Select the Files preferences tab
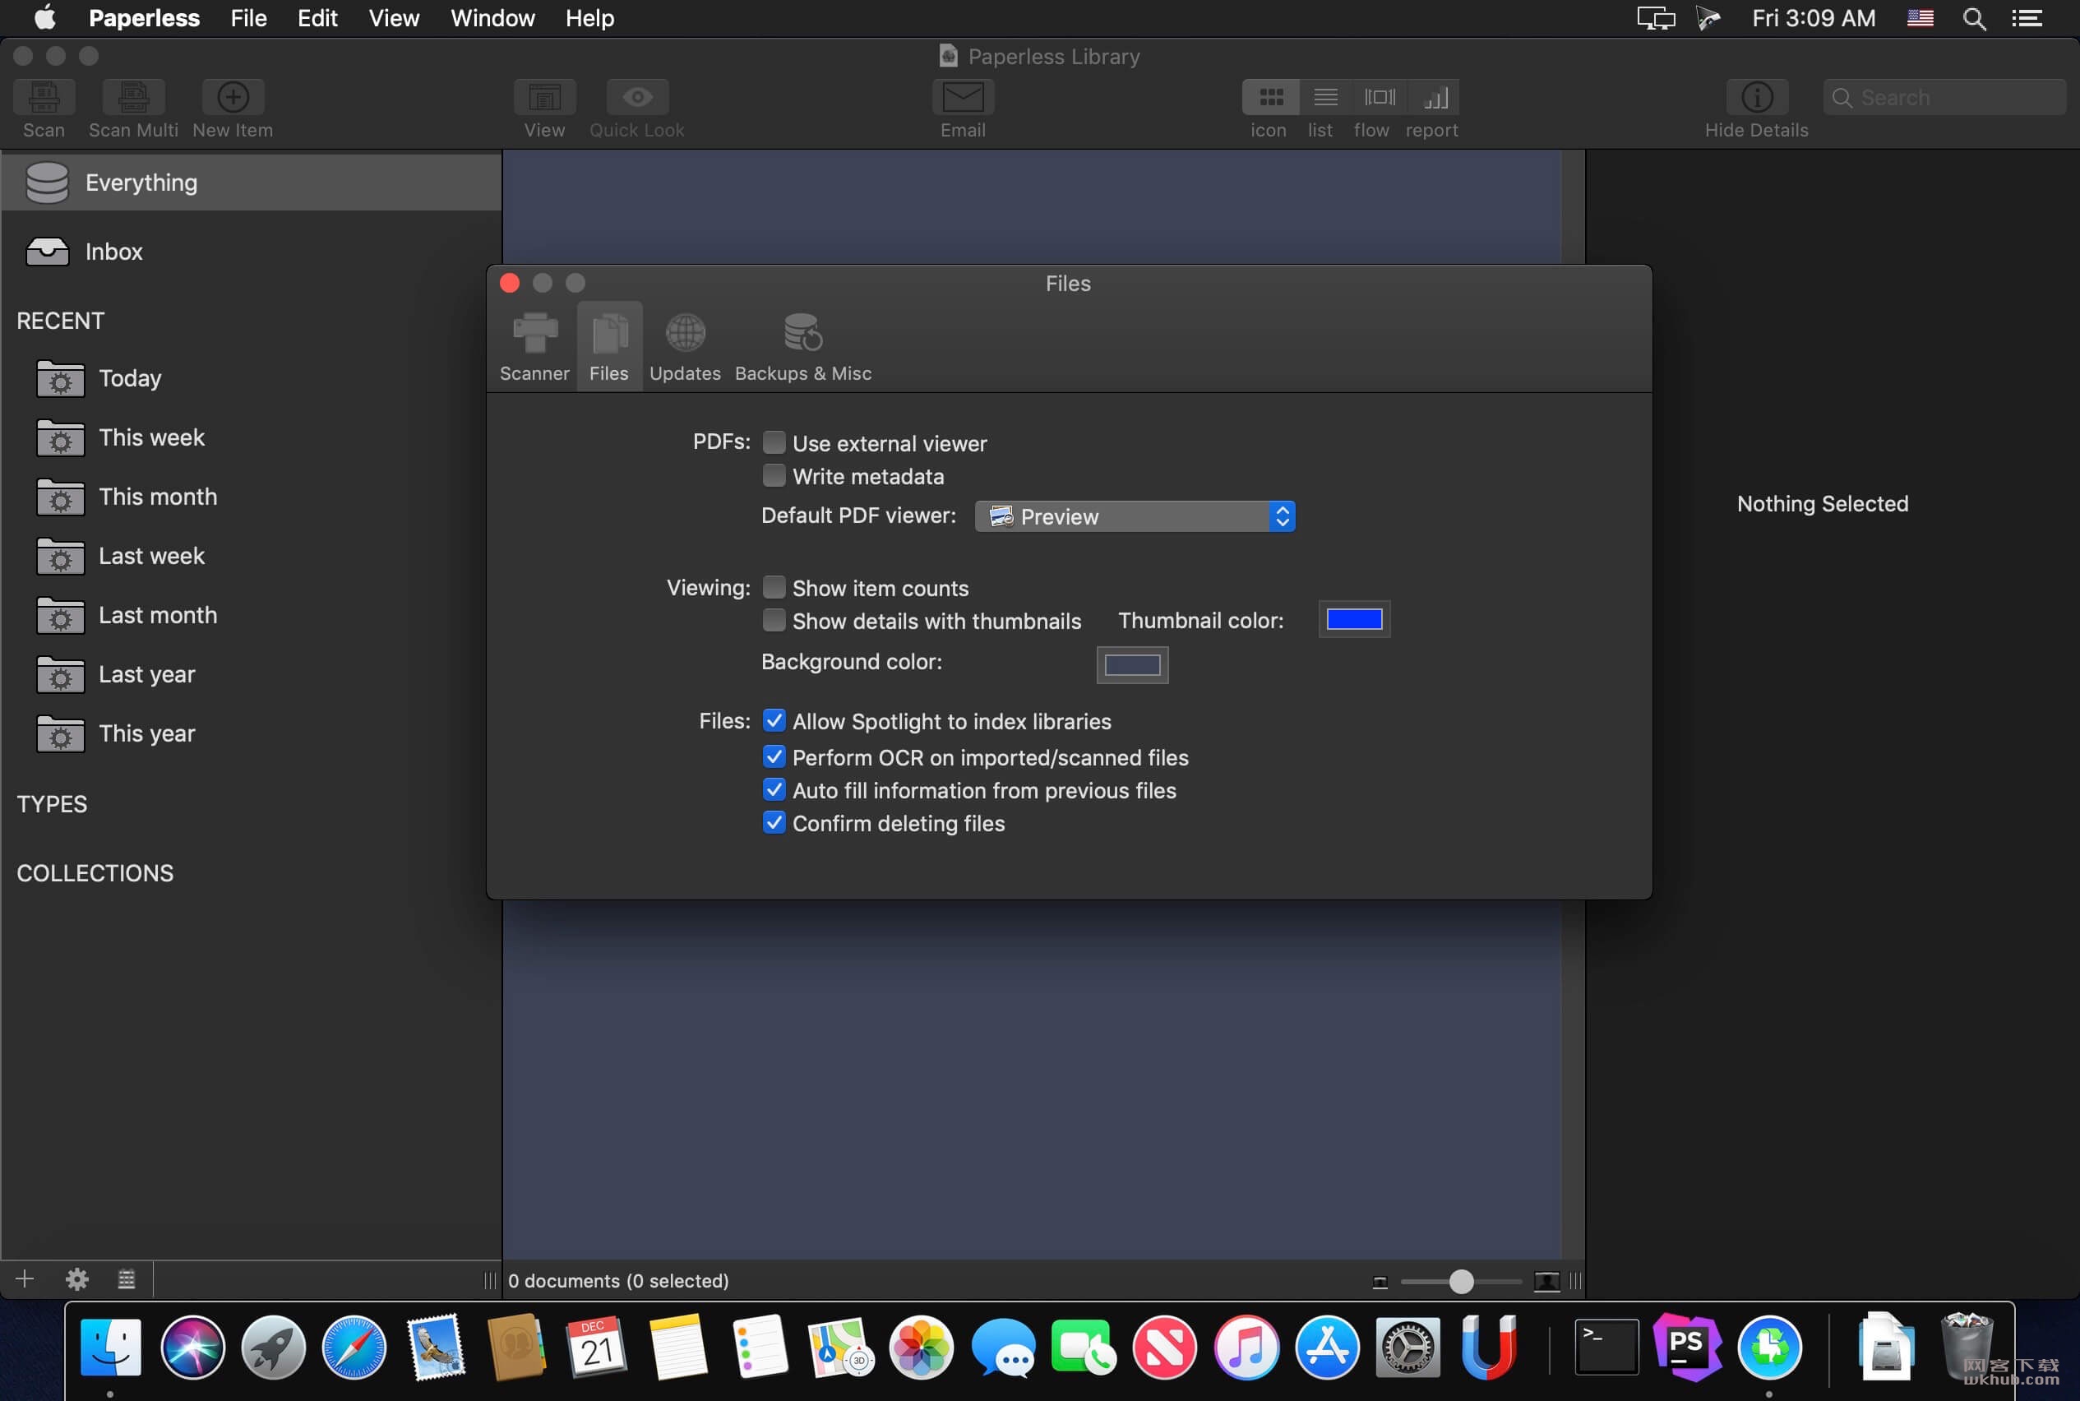This screenshot has width=2080, height=1401. 608,348
